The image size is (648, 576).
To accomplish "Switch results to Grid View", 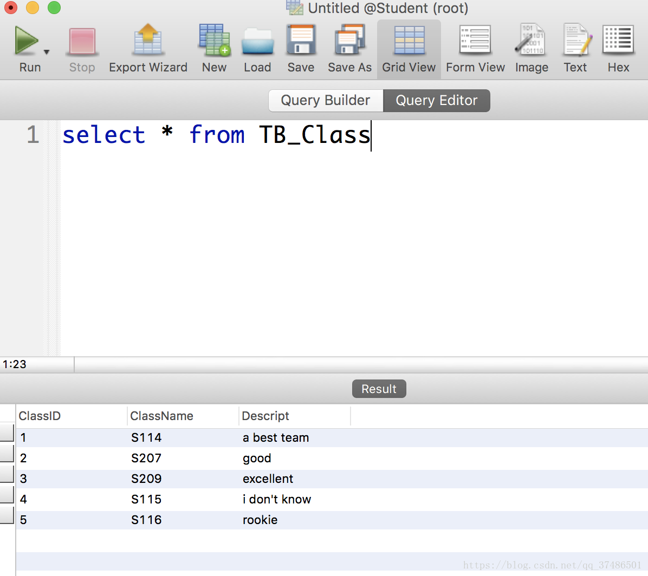I will (409, 50).
